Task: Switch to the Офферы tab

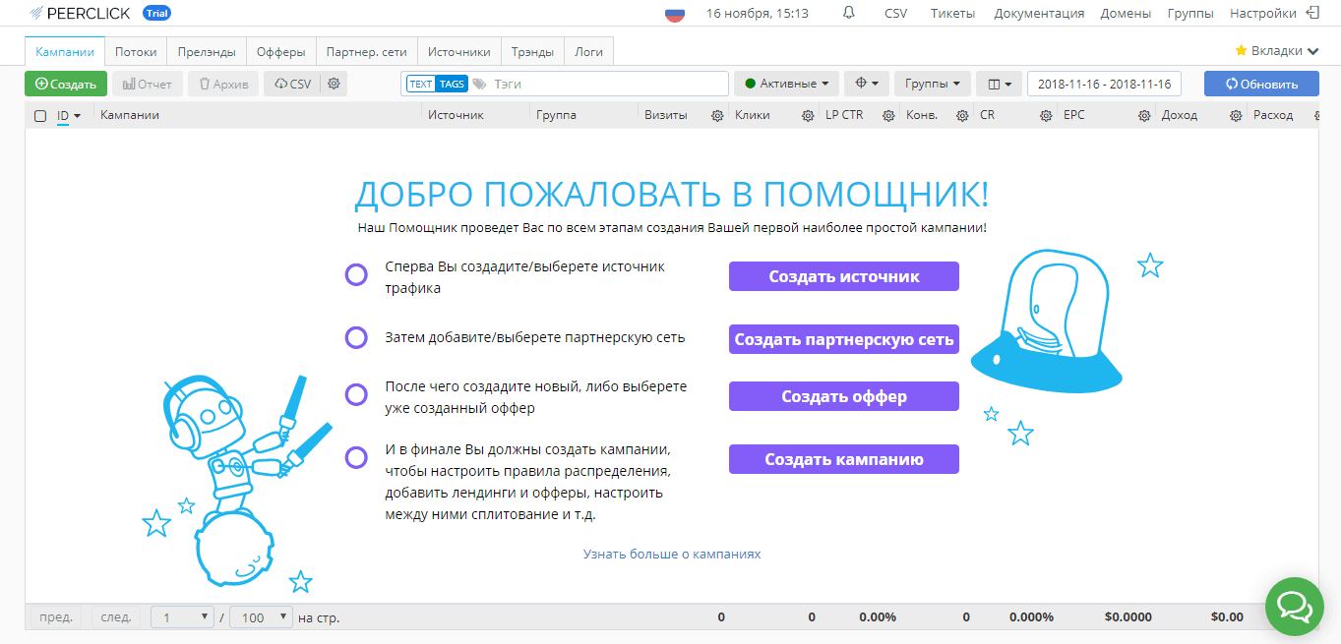Action: (280, 52)
